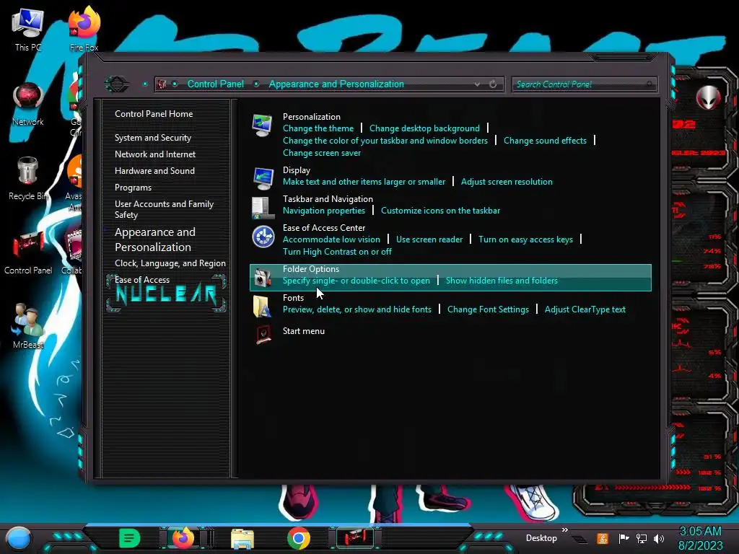Go to Control Panel Home
739x554 pixels.
(x=154, y=113)
